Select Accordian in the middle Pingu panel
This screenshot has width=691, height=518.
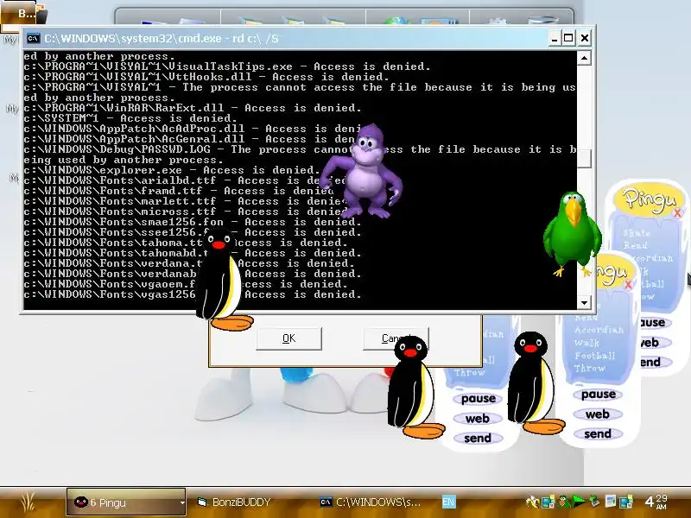click(599, 330)
